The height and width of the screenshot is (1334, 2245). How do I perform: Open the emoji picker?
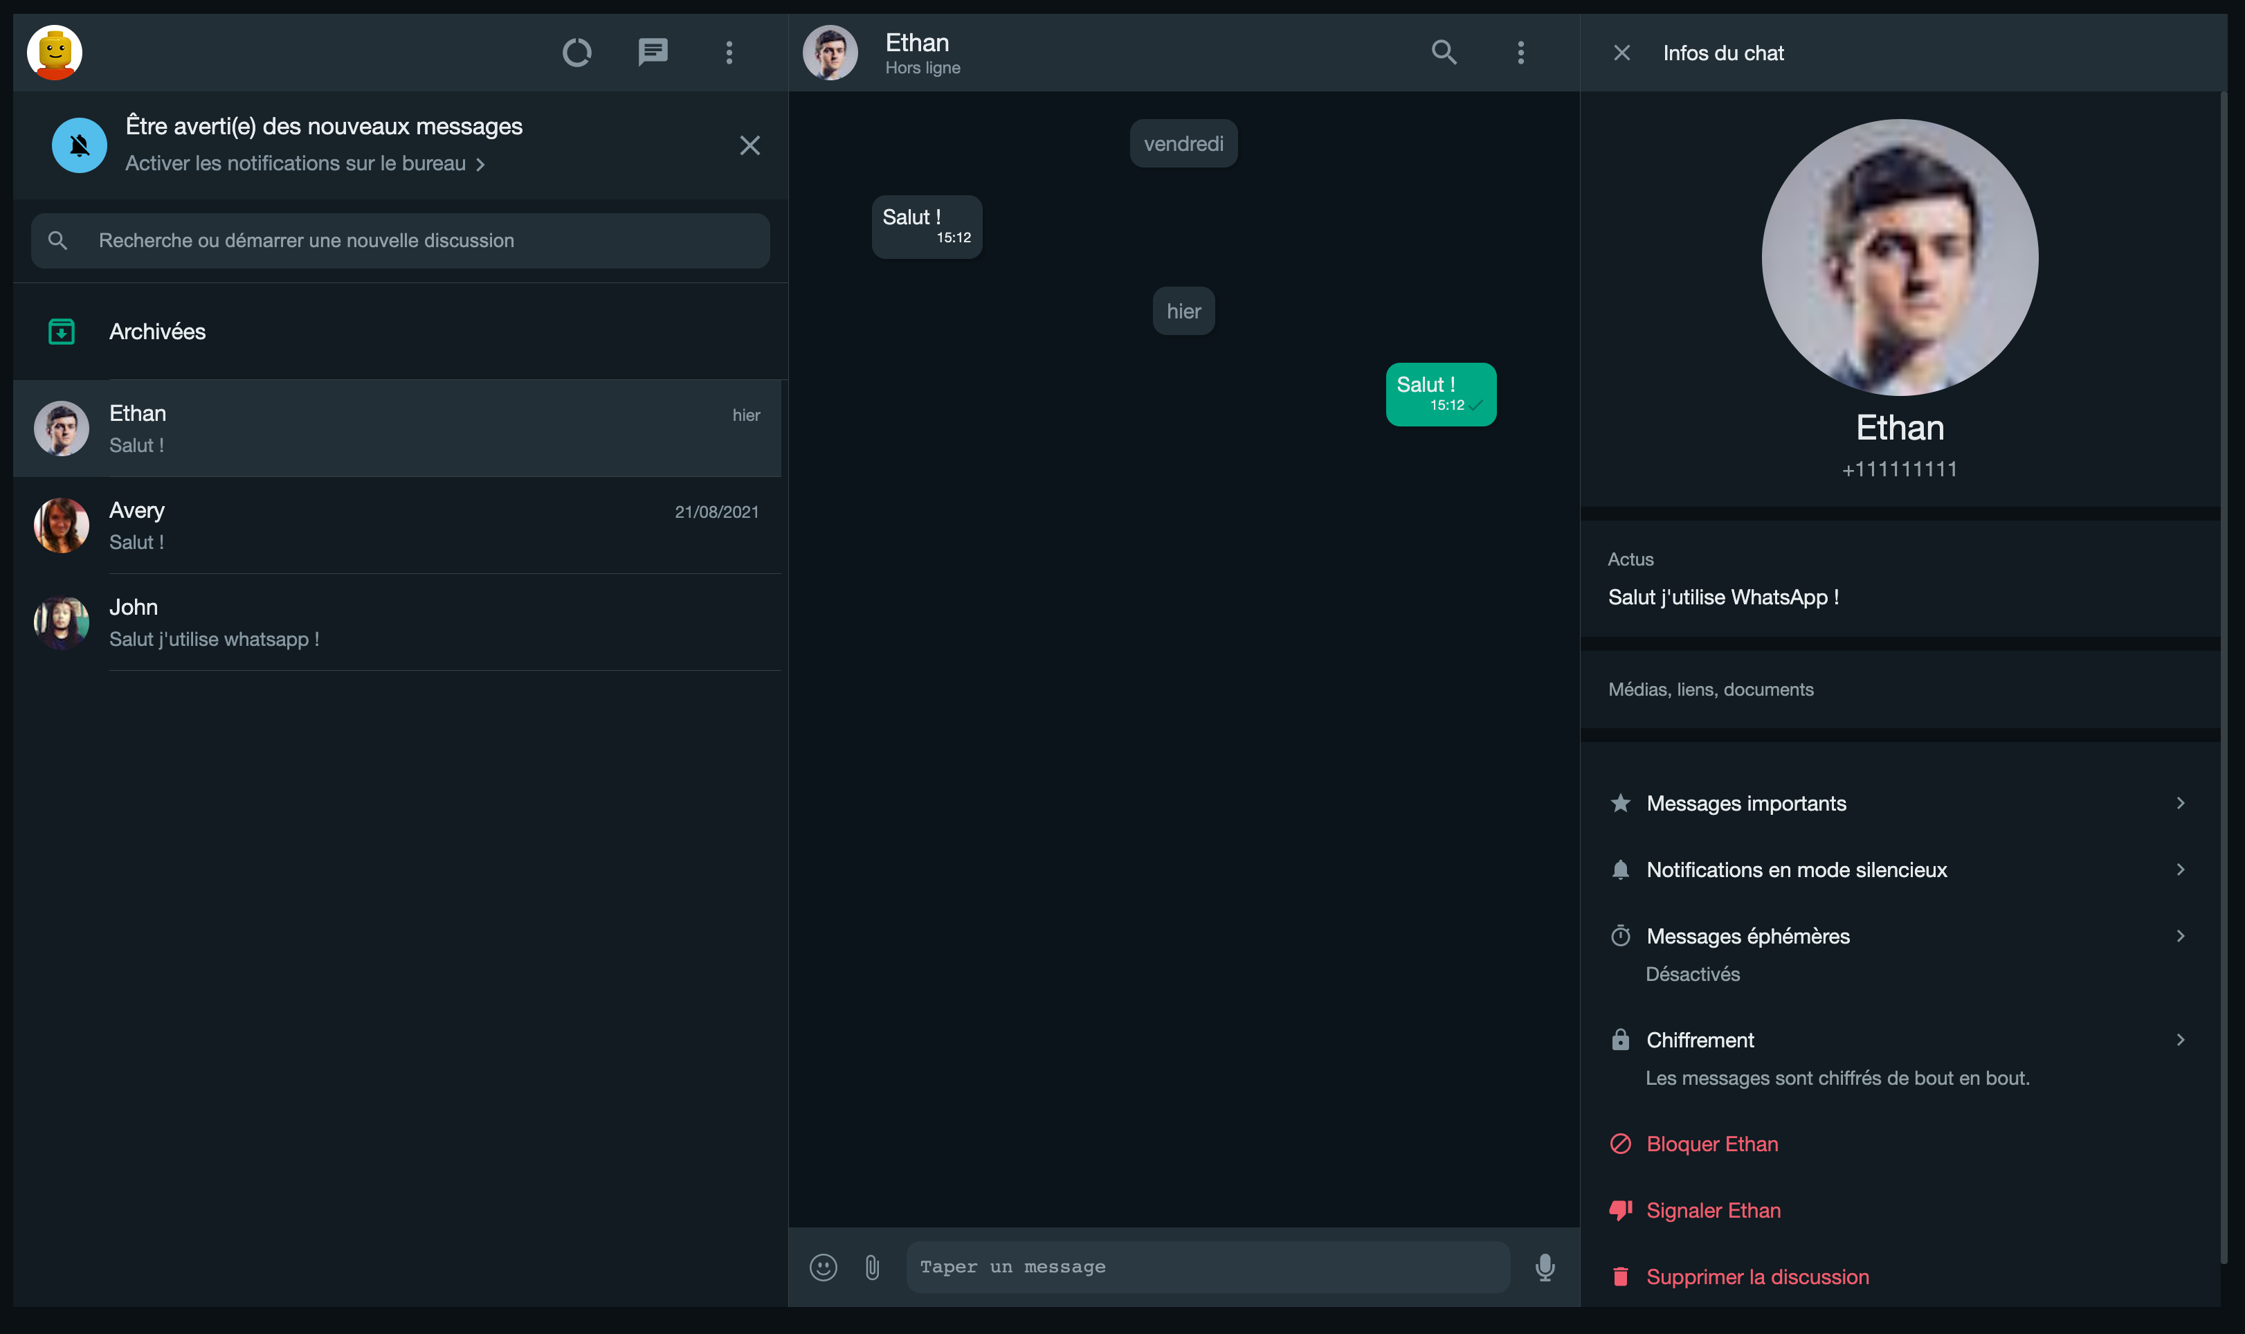823,1268
